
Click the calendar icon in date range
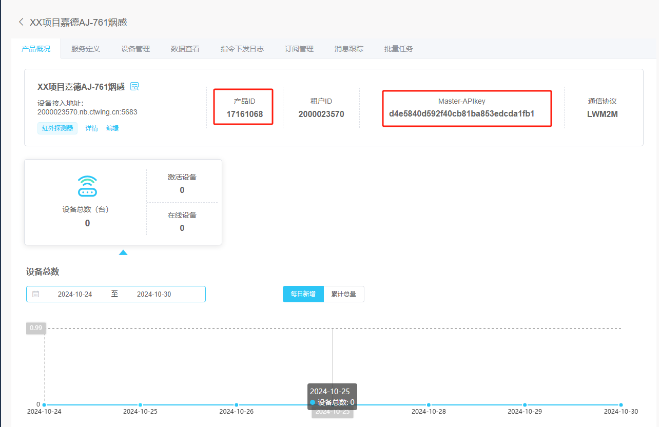(36, 294)
